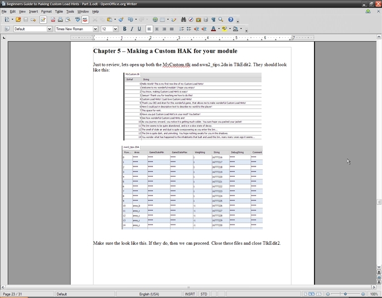Toggle Bold formatting
Viewport: 382px width, 298px height.
tap(124, 29)
